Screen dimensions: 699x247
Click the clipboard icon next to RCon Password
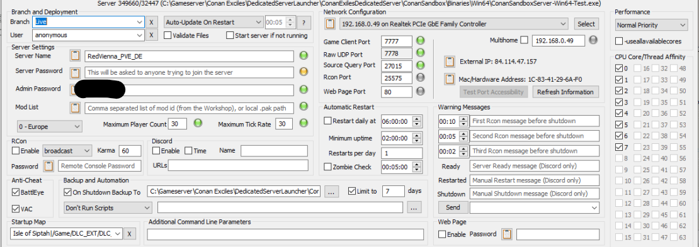[x=49, y=166]
